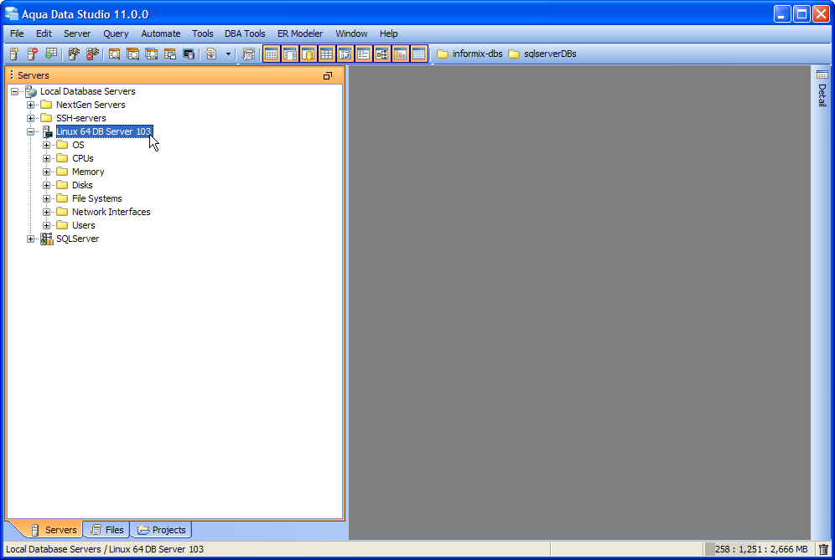
Task: Click the connect server plug icon
Action: coord(74,54)
